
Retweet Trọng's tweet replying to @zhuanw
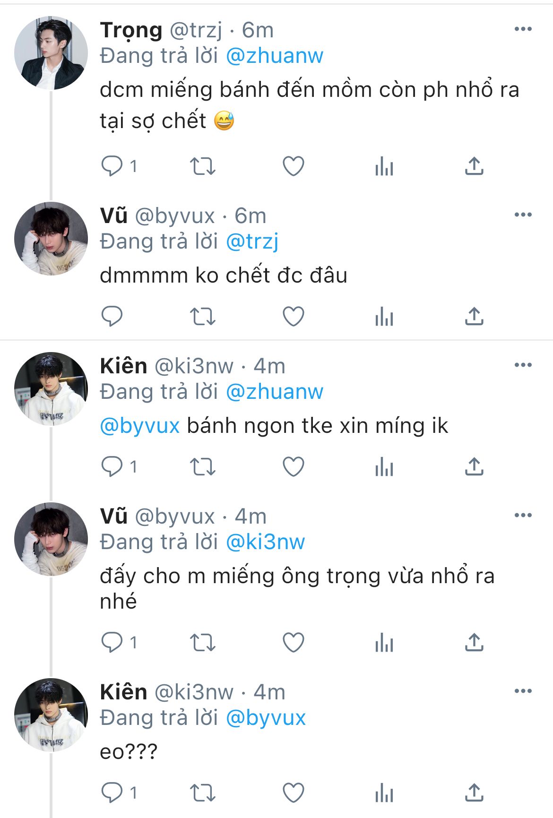click(x=202, y=166)
